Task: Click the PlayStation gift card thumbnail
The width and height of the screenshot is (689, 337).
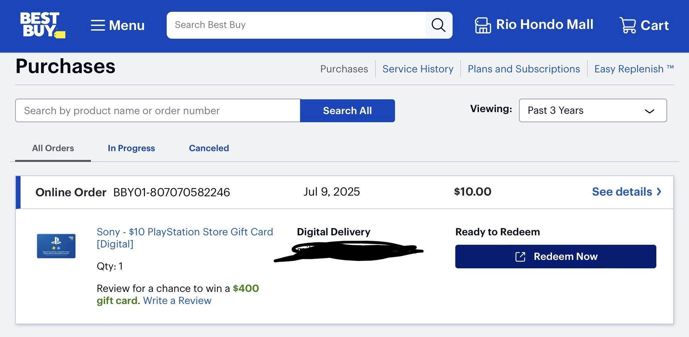Action: click(x=56, y=246)
